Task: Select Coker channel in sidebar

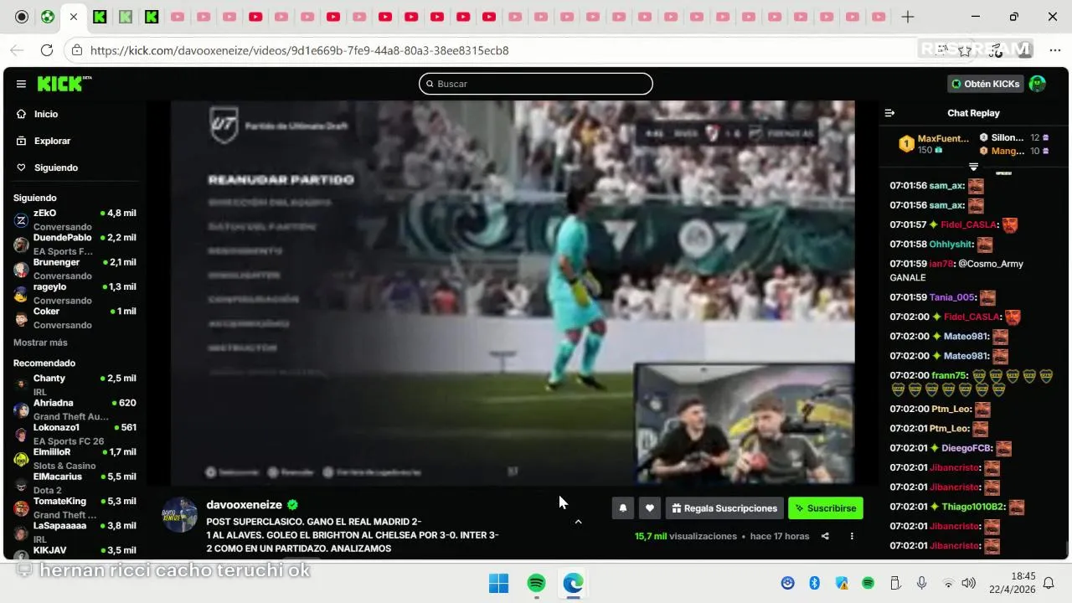Action: [x=75, y=317]
